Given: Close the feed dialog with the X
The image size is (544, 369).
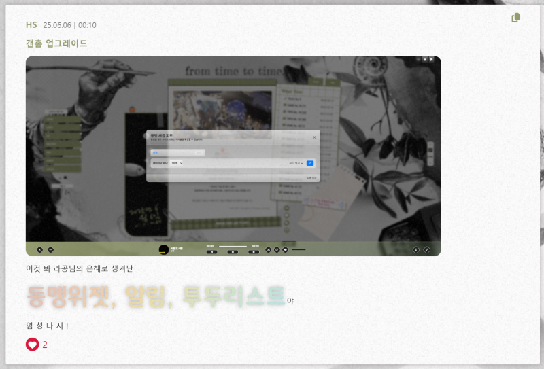Looking at the screenshot, I should click(314, 137).
